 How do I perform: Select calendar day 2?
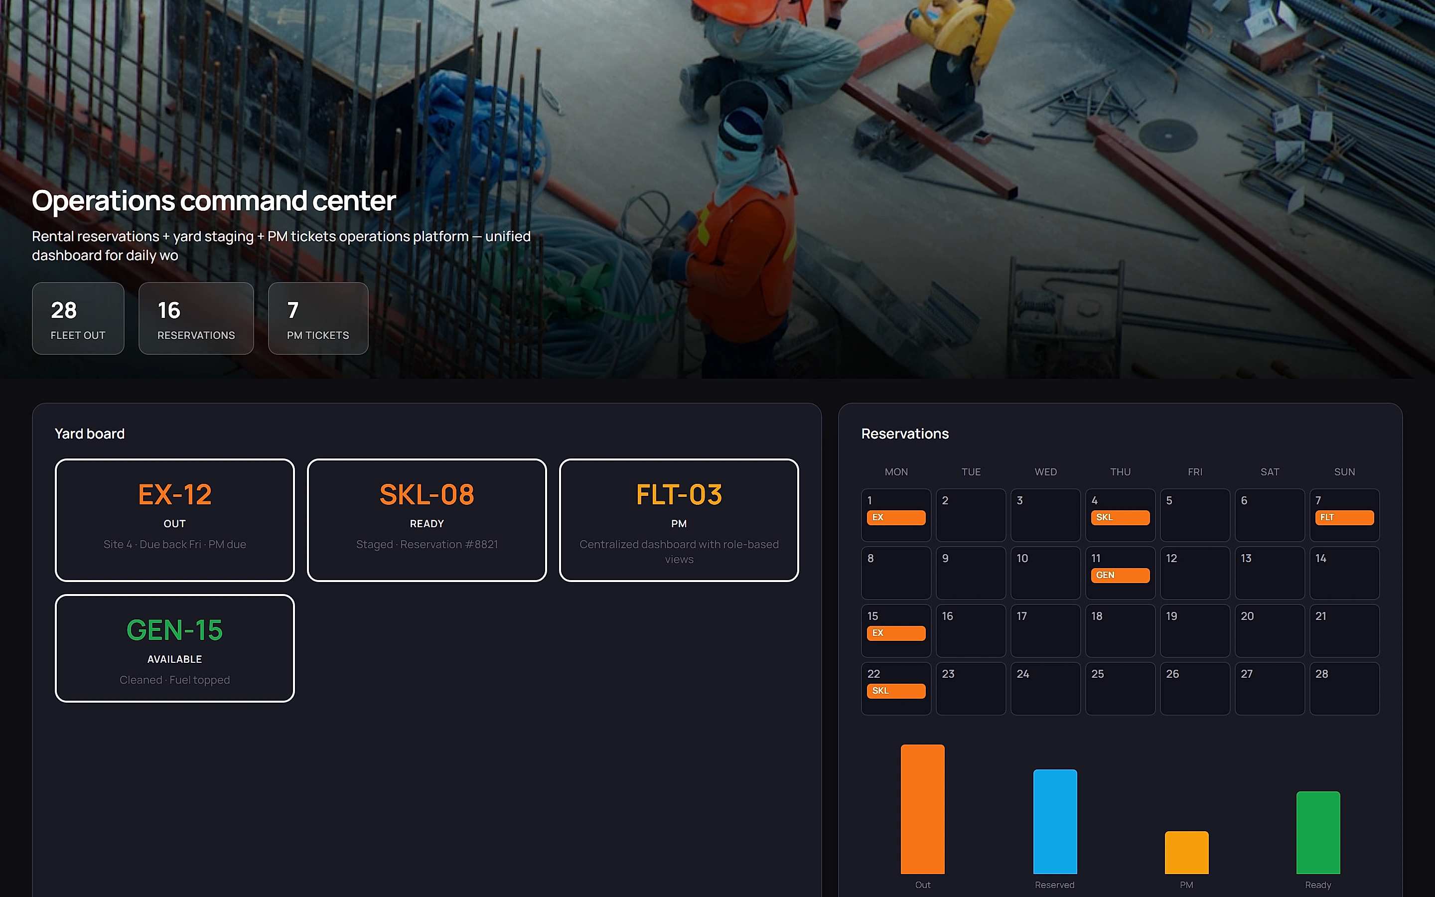click(971, 515)
